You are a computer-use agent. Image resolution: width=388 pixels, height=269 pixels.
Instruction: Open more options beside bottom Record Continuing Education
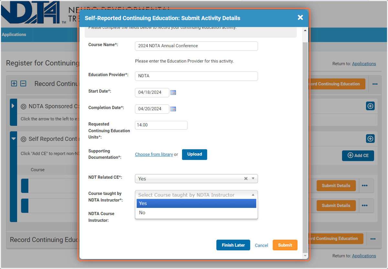[x=373, y=239]
